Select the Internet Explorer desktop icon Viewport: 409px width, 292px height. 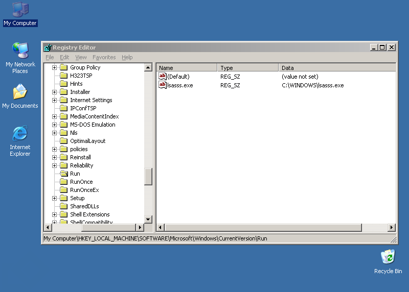click(20, 141)
